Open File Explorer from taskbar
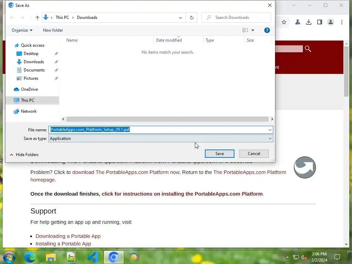 tap(51, 257)
